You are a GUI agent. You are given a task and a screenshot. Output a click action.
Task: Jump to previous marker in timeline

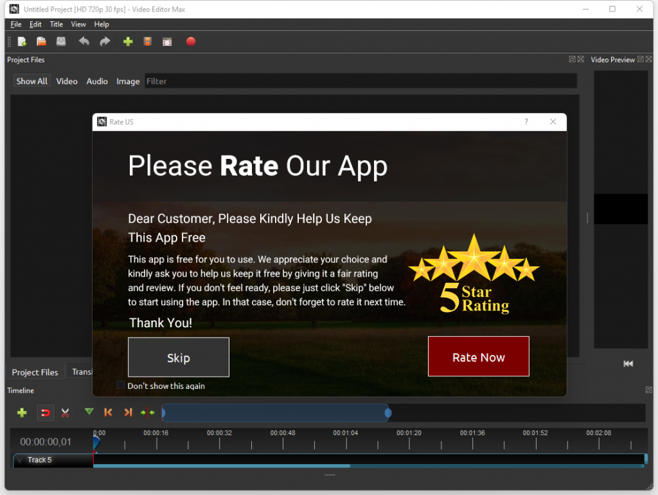[x=108, y=413]
